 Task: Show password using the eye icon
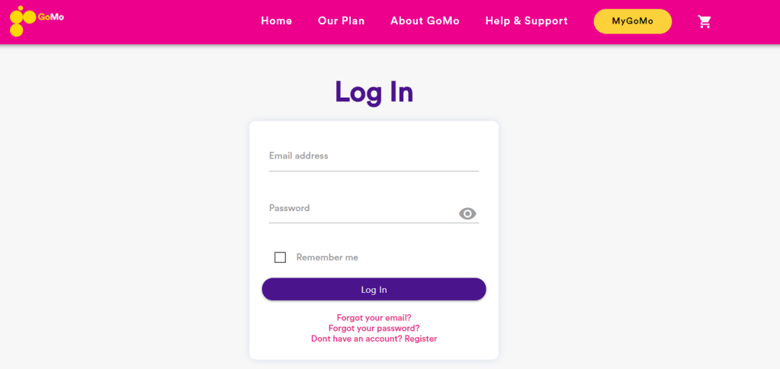(467, 213)
